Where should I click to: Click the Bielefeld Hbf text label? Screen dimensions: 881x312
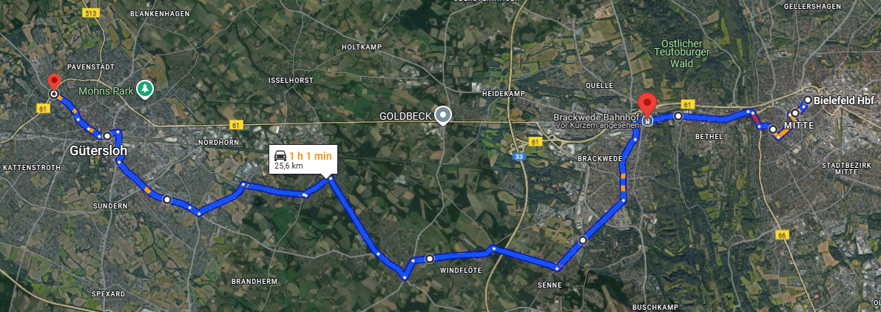point(844,101)
